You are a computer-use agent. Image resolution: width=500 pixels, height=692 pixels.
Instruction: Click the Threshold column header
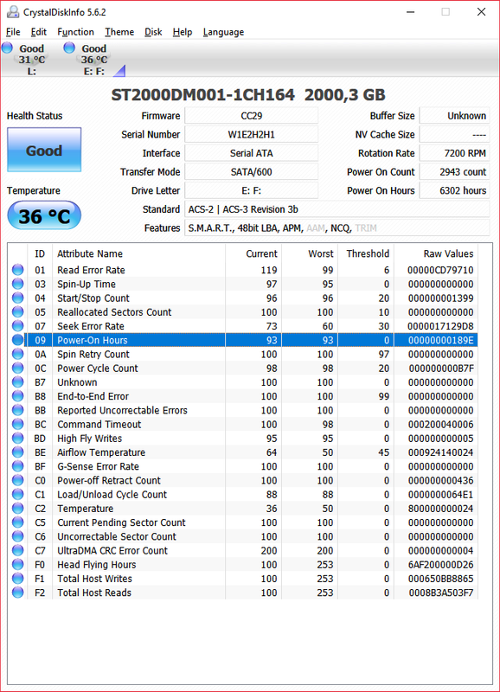[366, 253]
